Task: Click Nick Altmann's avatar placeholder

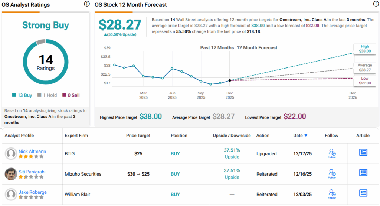Action: (11, 153)
